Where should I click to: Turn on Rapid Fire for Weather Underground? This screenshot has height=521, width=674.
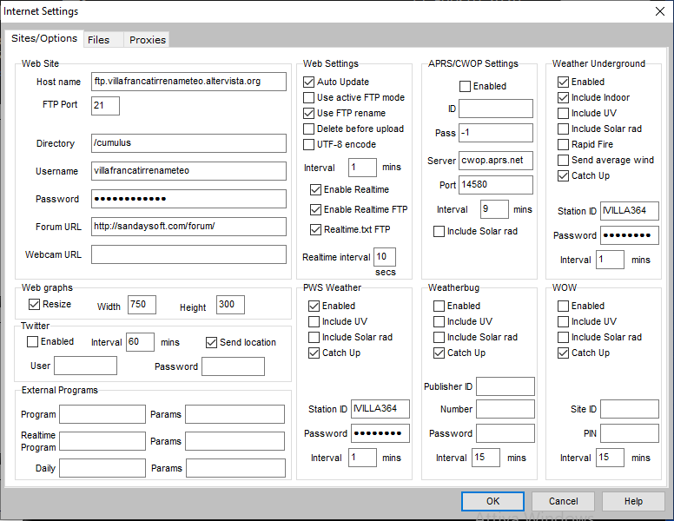point(564,144)
